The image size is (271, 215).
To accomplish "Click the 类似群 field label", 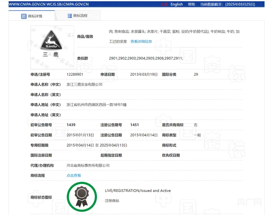I will click(x=82, y=58).
